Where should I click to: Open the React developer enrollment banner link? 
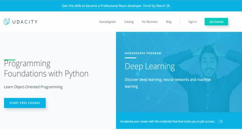click(x=116, y=6)
